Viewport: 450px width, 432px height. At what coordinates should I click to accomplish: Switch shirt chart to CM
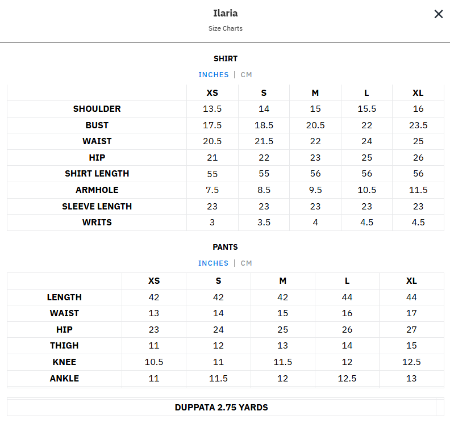[x=246, y=75]
